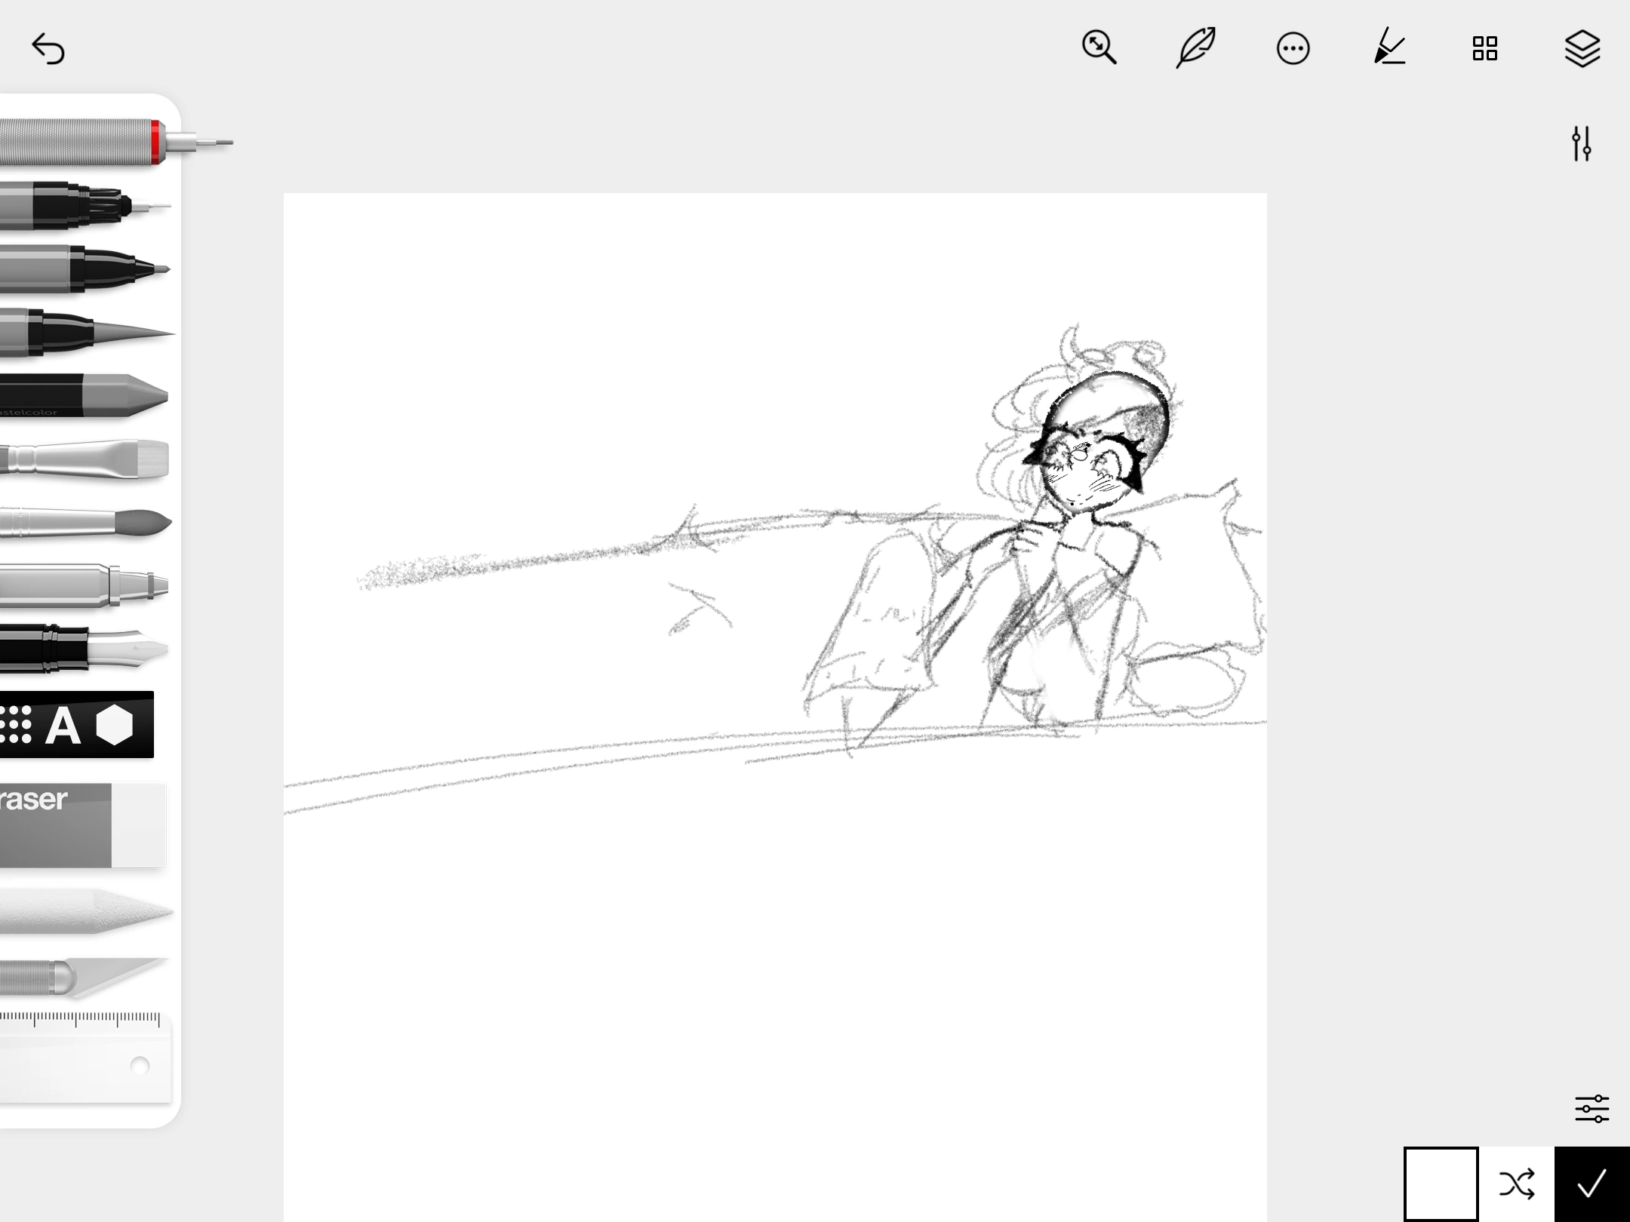This screenshot has height=1222, width=1630.
Task: Open the pattern and text tool
Action: 75,724
